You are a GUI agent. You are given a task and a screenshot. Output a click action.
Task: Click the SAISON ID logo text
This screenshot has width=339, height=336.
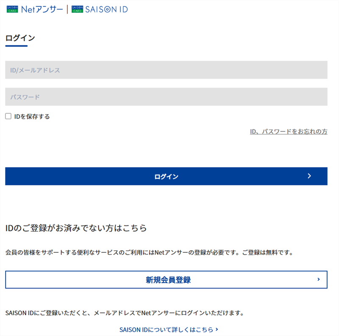click(x=106, y=9)
